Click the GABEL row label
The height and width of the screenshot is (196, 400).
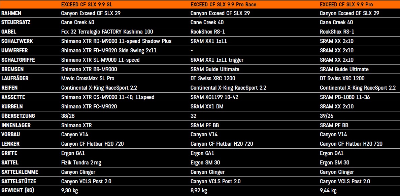click(x=9, y=32)
